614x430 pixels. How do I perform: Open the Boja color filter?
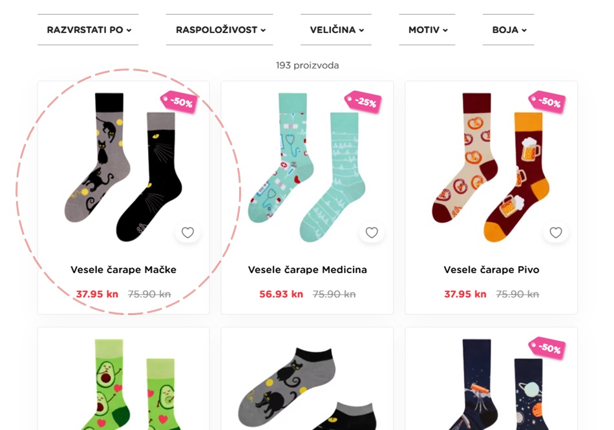pos(509,30)
